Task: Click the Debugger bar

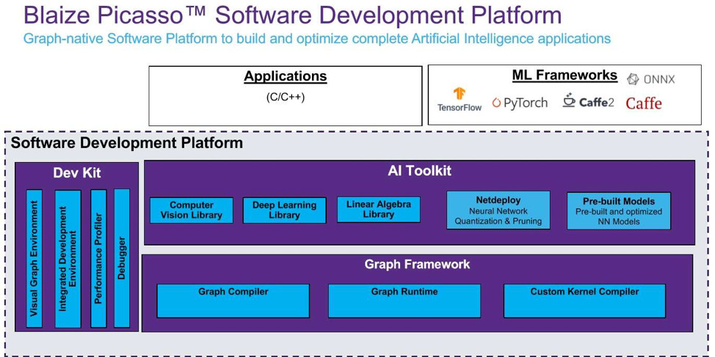Action: pos(122,258)
